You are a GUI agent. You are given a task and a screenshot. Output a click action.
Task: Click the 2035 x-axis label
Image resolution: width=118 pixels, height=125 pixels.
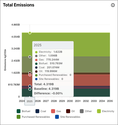[x=110, y=101]
